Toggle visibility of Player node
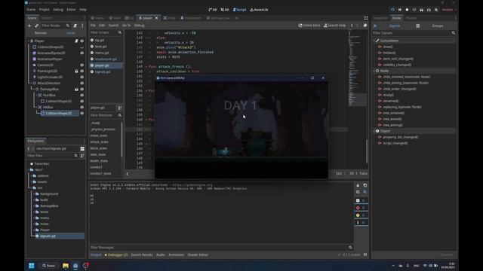The image size is (483, 271). [x=82, y=41]
